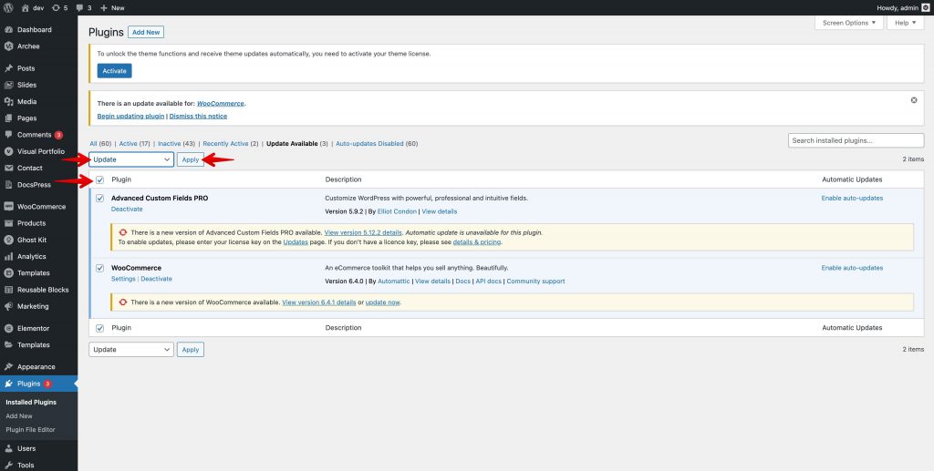Open the Tools wrench icon
The height and width of the screenshot is (471, 934).
(x=8, y=466)
